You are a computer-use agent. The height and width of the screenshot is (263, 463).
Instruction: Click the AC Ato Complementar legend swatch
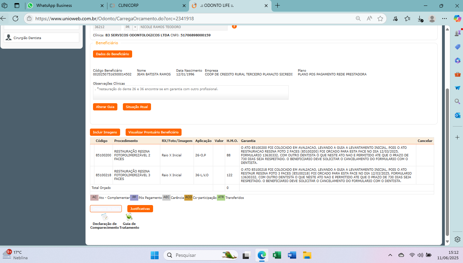(x=94, y=198)
